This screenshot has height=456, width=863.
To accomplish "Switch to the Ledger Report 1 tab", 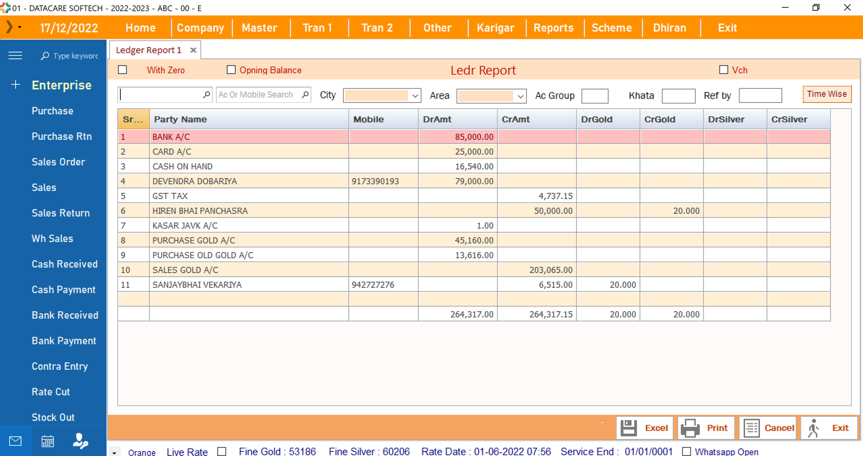I will click(149, 50).
